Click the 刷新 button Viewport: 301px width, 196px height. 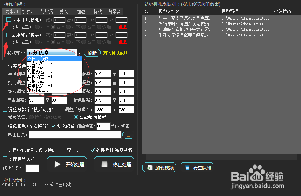[x=92, y=53]
